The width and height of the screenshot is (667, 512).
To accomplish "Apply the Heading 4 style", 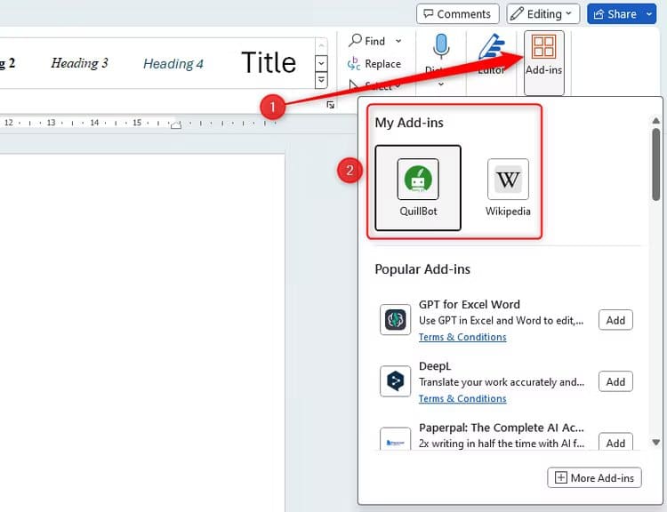I will point(173,64).
